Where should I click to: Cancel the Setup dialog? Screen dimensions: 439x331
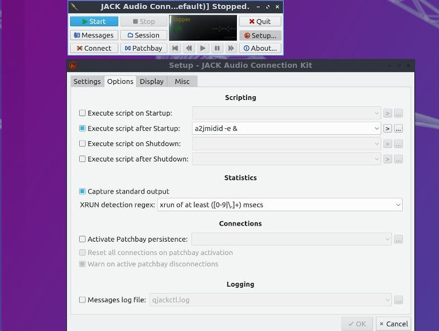(x=394, y=324)
